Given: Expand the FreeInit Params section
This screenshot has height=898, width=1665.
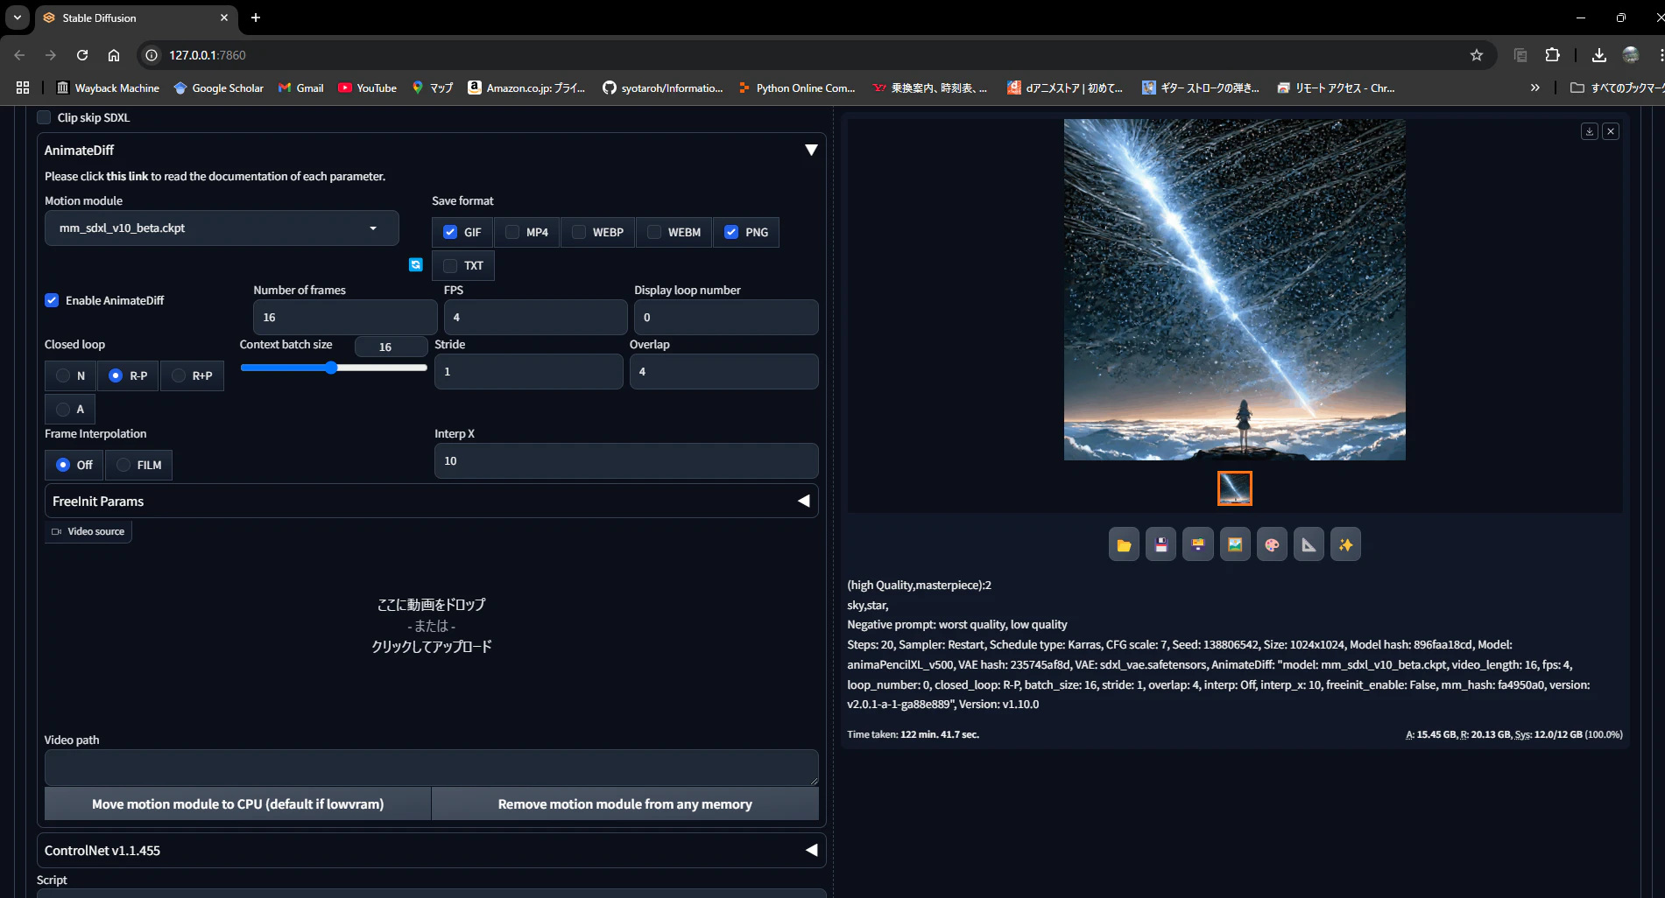Looking at the screenshot, I should [431, 501].
